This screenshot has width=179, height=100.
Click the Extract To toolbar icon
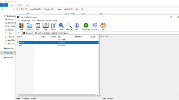click(x=29, y=26)
